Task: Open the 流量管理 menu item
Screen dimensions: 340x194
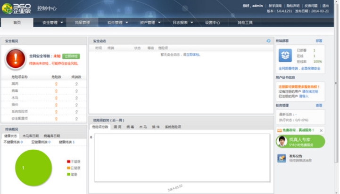Action: 83,23
